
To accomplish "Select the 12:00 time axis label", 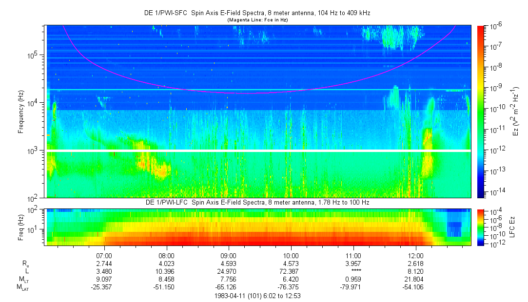I will (x=415, y=256).
